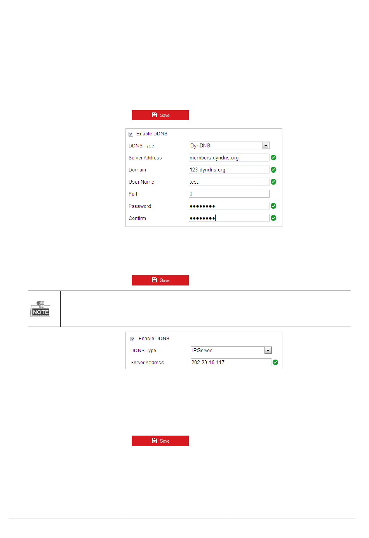Image resolution: width=369 pixels, height=538 pixels.
Task: Click green check icon beside Confirm field
Action: (273, 218)
